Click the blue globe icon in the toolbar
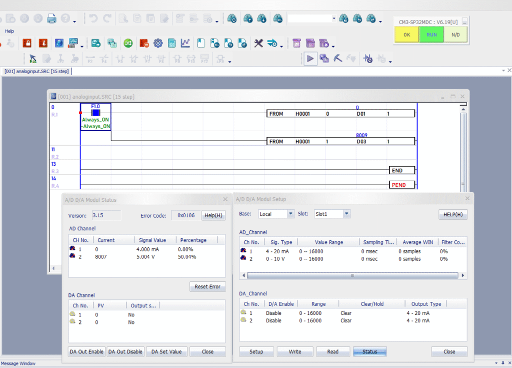Viewport: 512px width, 368px height. click(x=59, y=43)
